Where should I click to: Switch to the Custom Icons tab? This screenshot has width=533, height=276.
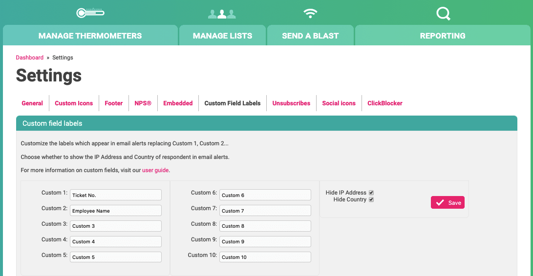pos(74,103)
